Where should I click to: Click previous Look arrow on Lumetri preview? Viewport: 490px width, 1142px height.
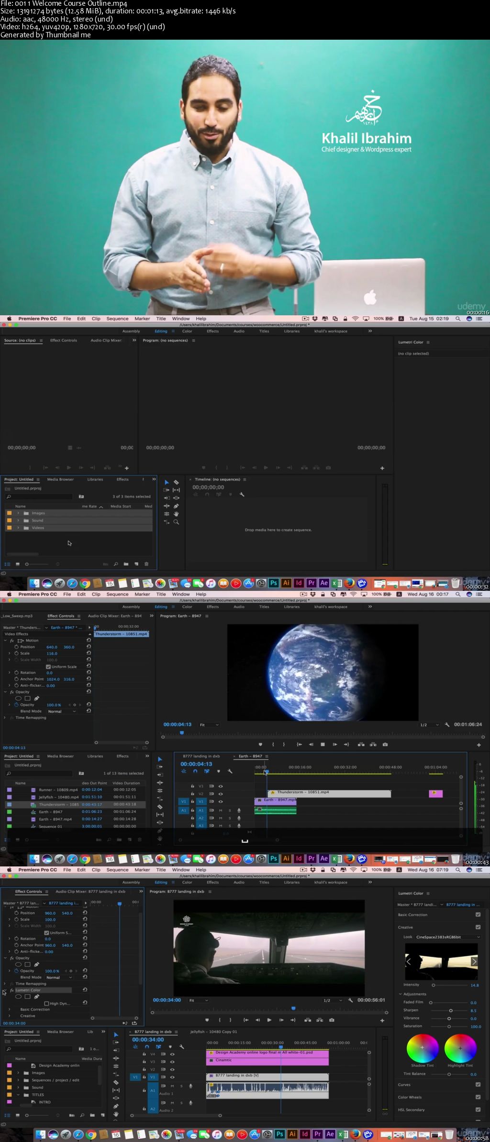point(409,962)
